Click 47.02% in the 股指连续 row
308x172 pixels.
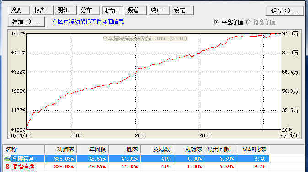tap(129, 167)
